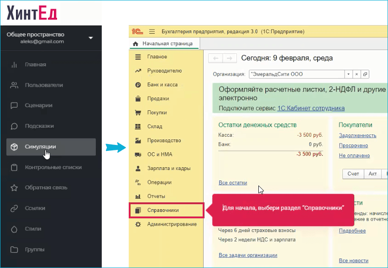Click the Склад section icon
Image resolution: width=388 pixels, height=268 pixels.
(x=138, y=126)
